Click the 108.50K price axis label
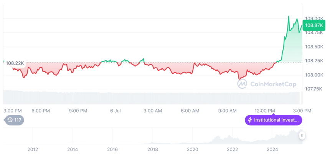The width and height of the screenshot is (330, 154). pyautogui.click(x=314, y=47)
